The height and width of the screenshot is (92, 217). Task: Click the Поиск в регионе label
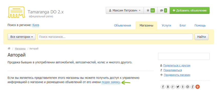(19, 25)
